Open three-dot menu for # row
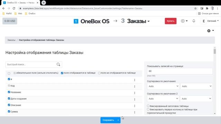Image resolution: width=221 pixels, height=124 pixels. tap(135, 80)
